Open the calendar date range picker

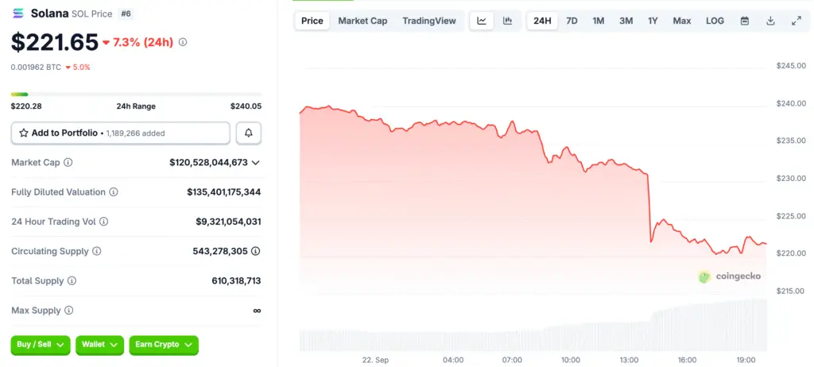pyautogui.click(x=745, y=21)
